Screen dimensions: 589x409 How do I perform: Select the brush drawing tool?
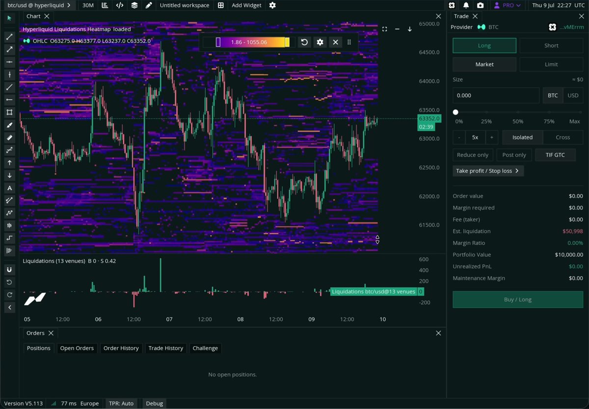tap(9, 125)
